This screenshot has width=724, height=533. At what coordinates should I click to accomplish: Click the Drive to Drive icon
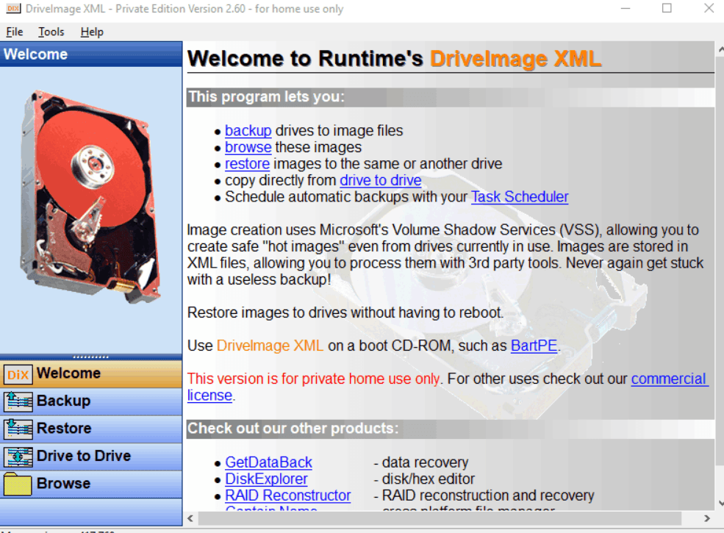(x=18, y=457)
